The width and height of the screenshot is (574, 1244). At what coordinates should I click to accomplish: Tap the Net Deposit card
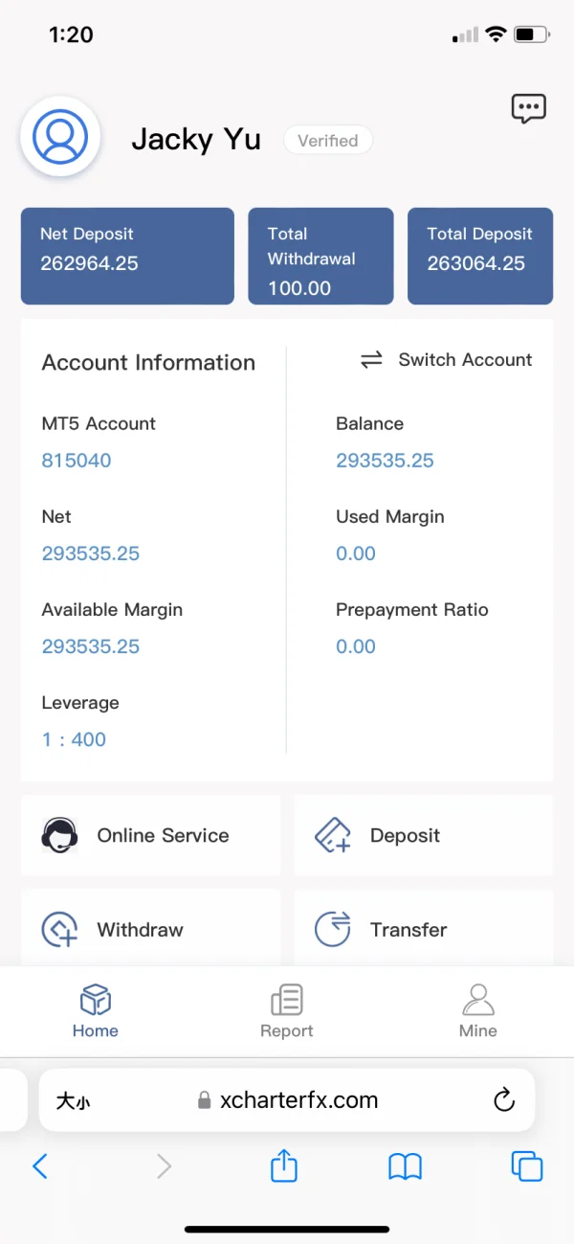[x=127, y=256]
